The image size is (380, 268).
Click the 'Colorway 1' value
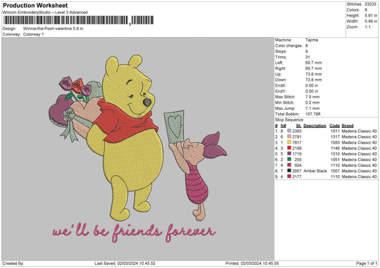[x=34, y=34]
